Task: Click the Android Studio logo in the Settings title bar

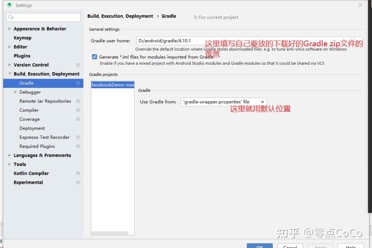Action: [9, 5]
